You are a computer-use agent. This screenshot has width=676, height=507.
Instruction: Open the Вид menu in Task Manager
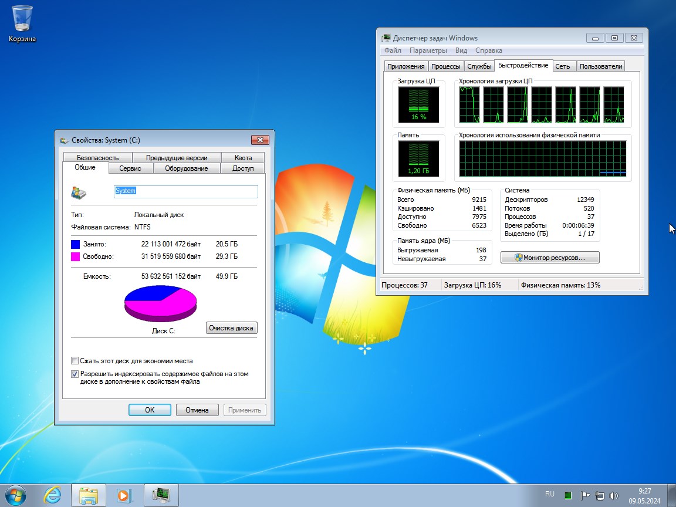(461, 50)
